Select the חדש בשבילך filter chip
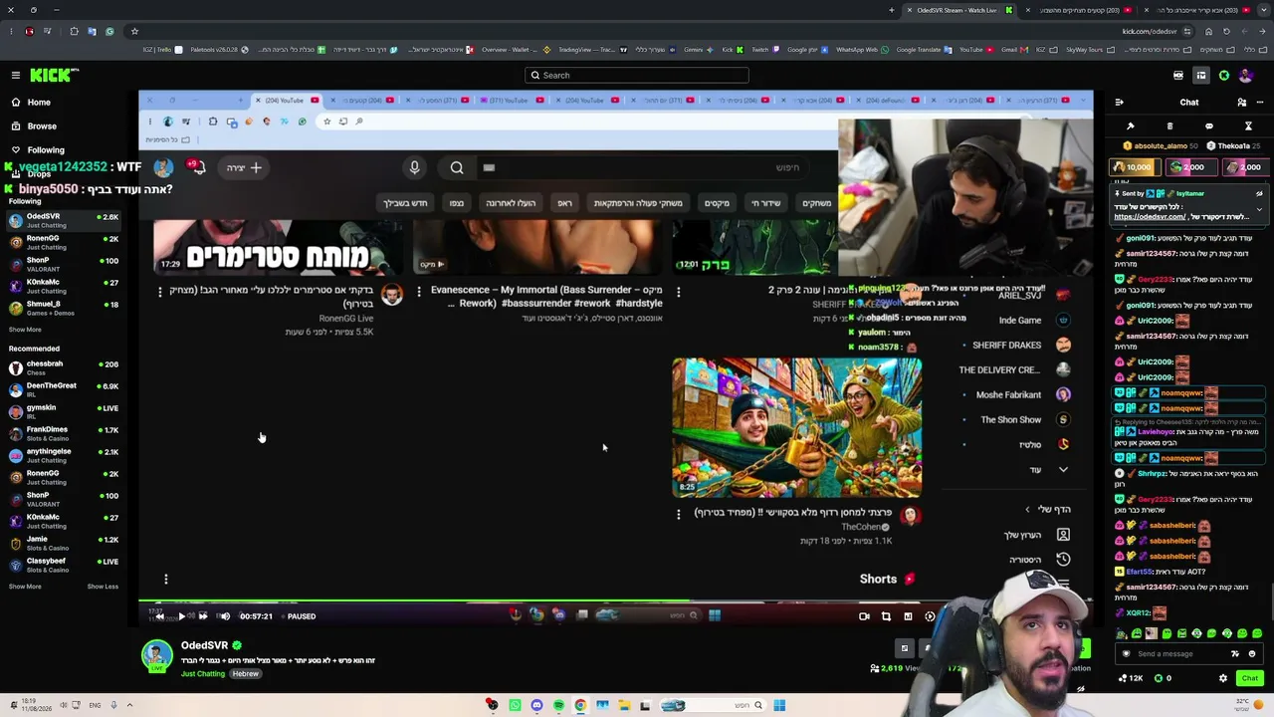This screenshot has height=717, width=1274. (x=406, y=203)
